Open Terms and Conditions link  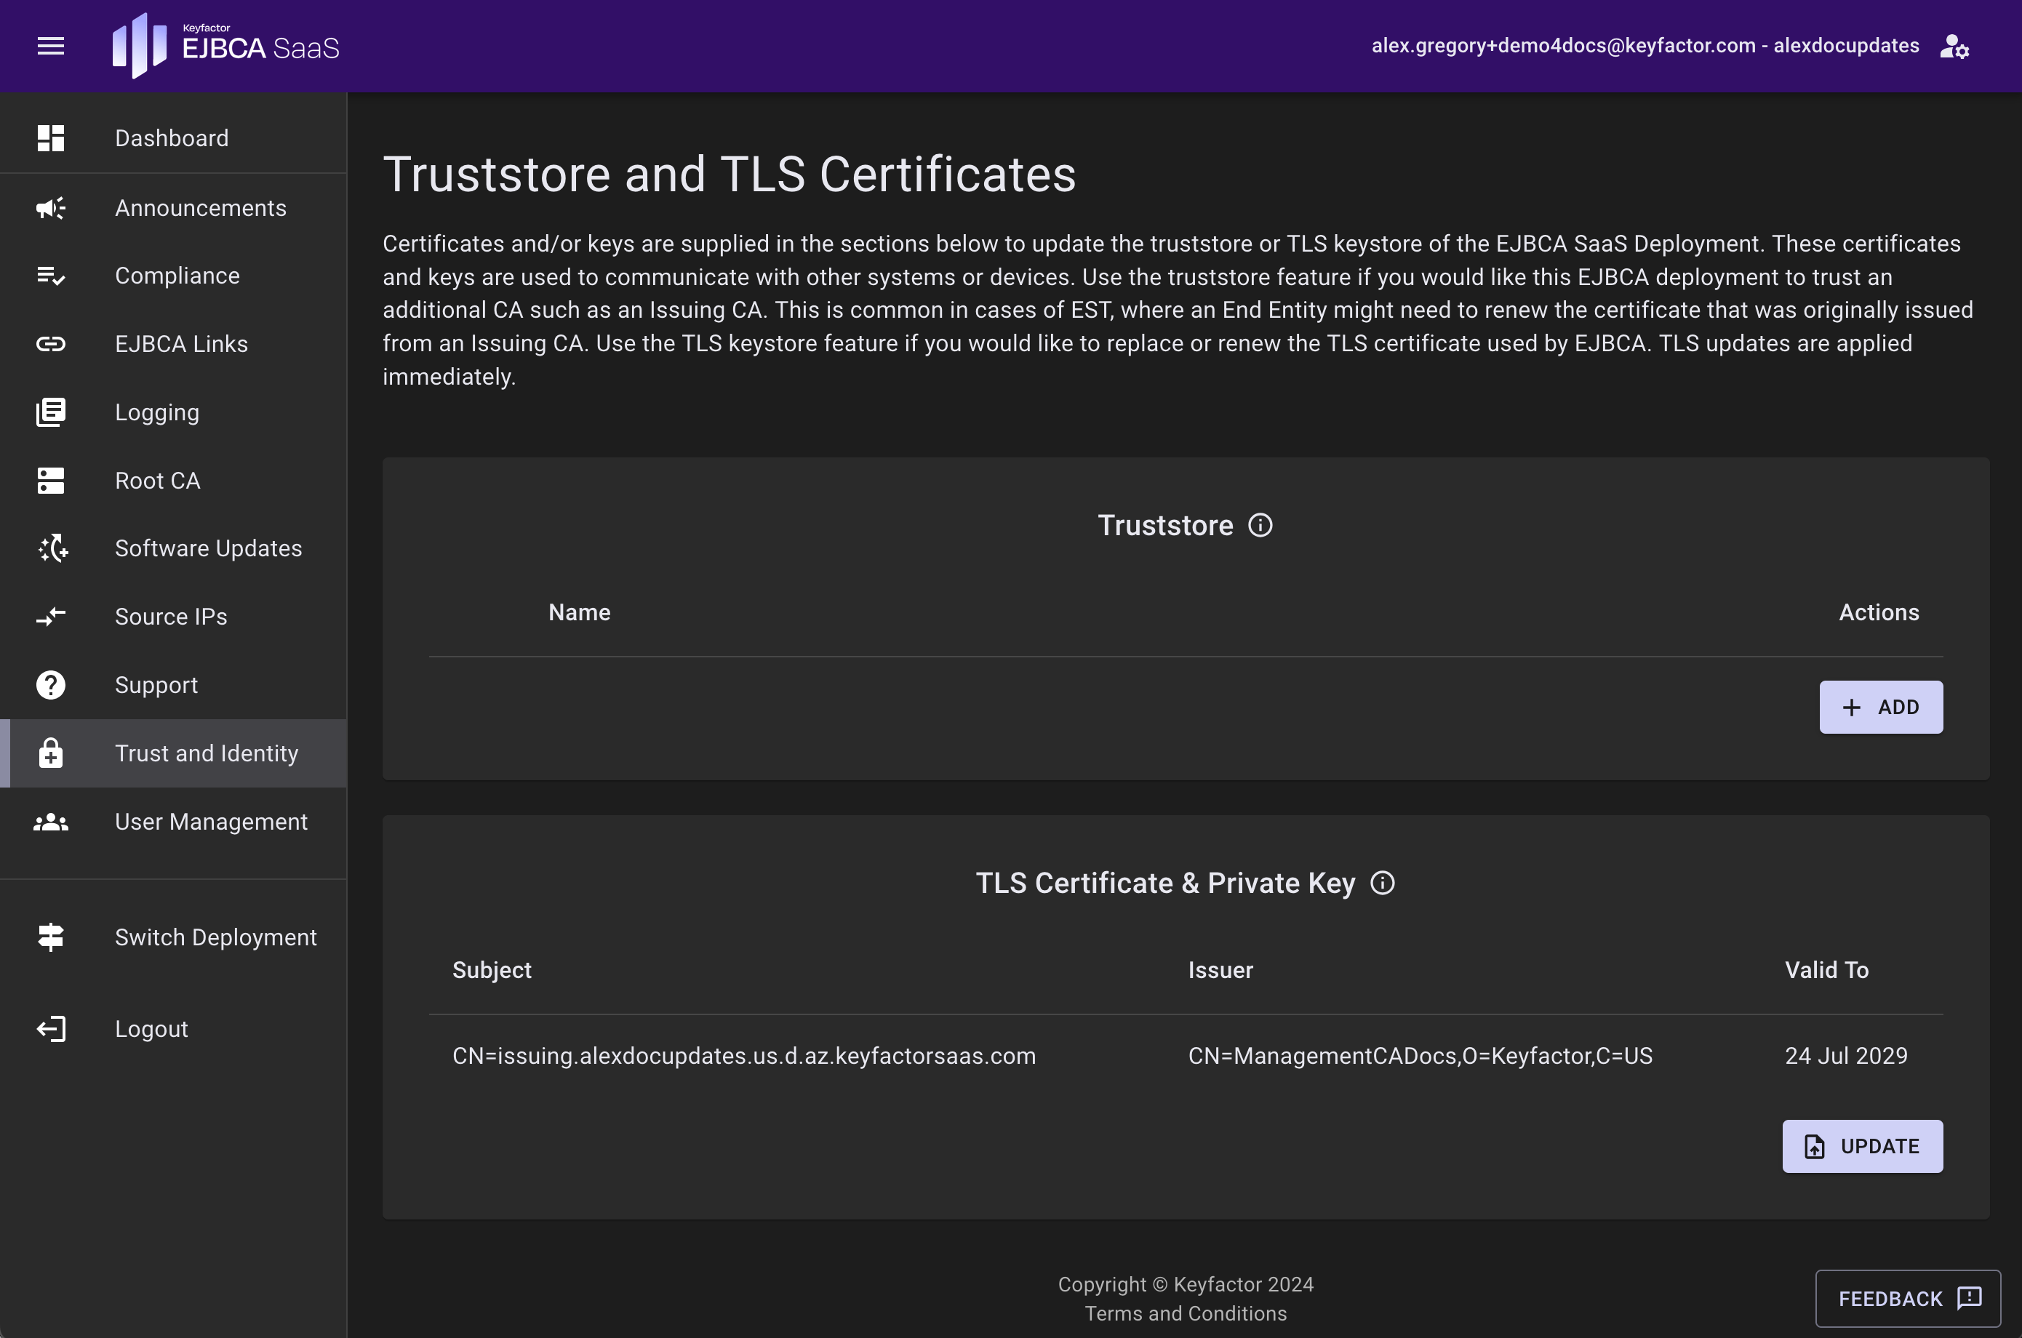1185,1313
